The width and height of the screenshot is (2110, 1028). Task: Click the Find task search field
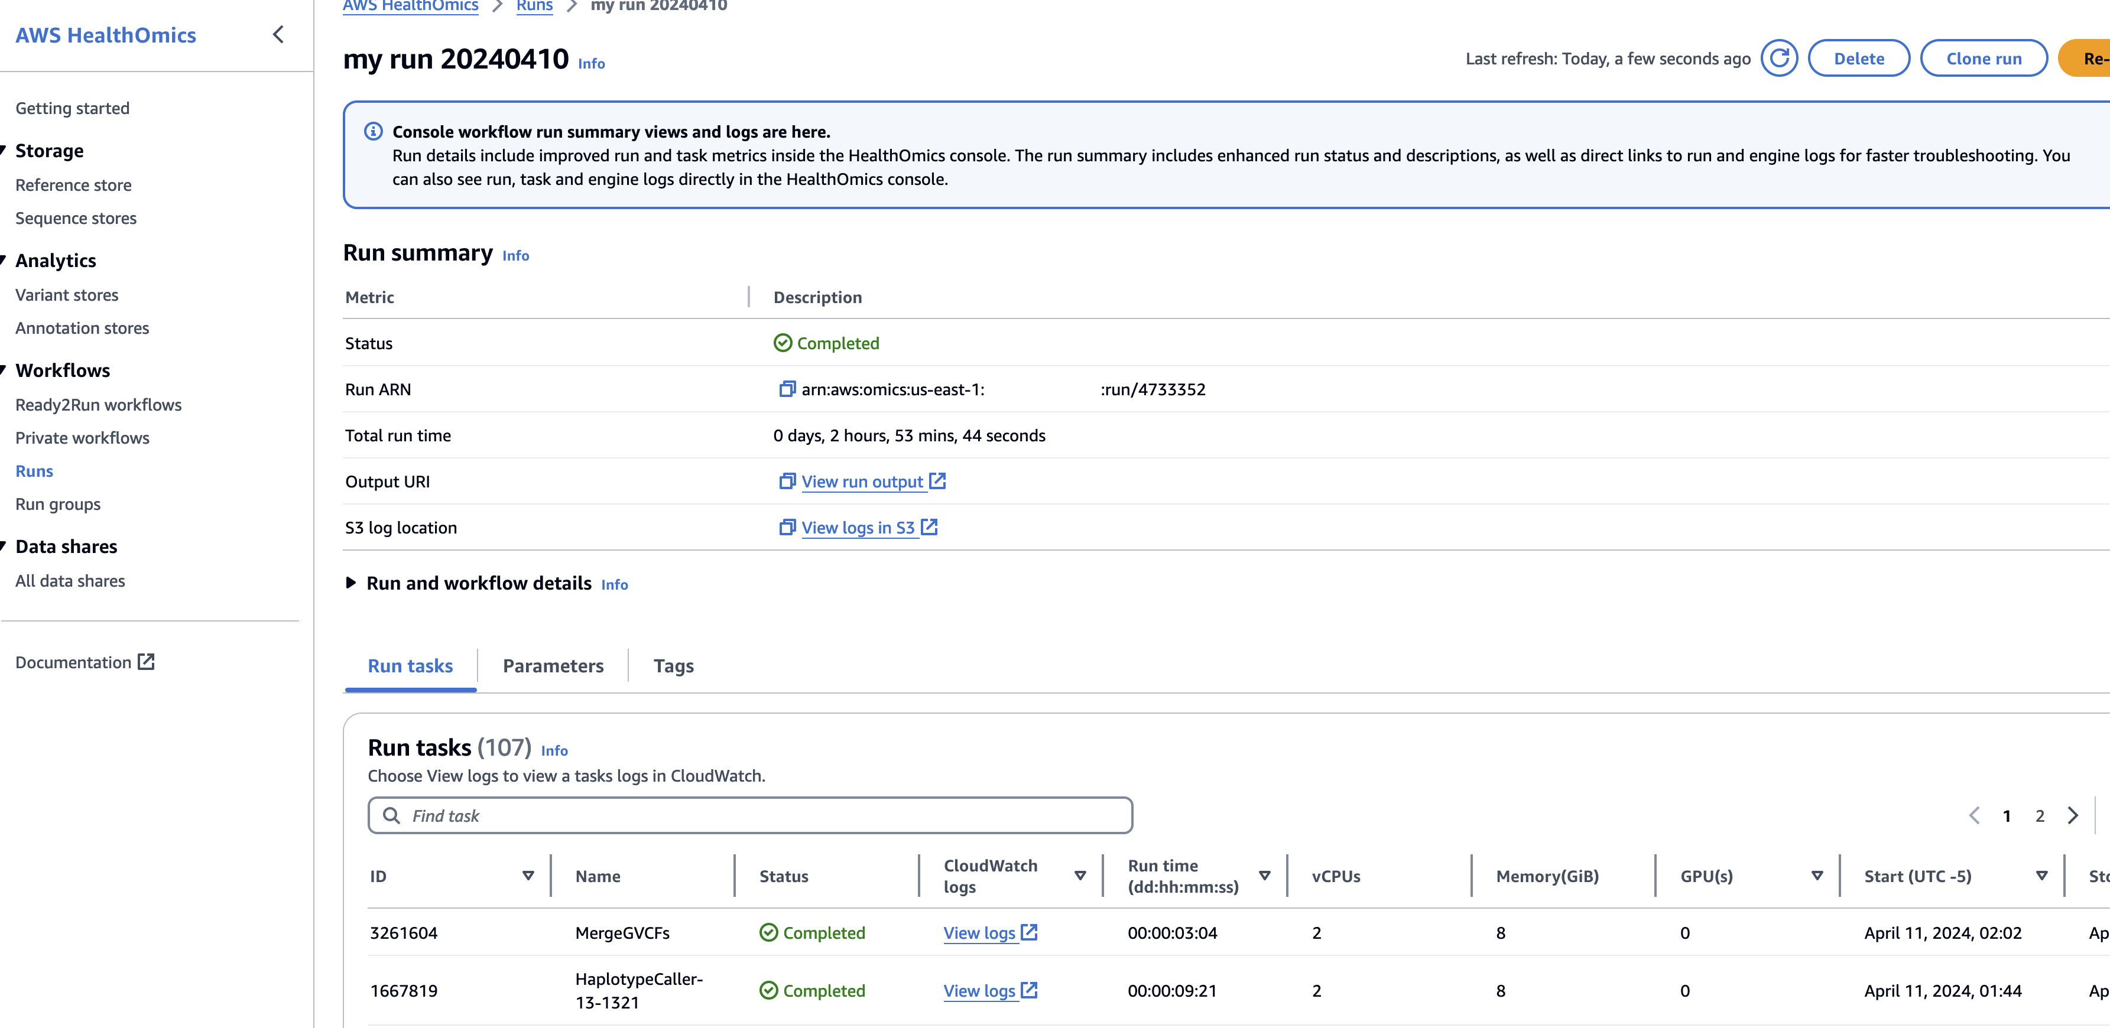pos(750,815)
